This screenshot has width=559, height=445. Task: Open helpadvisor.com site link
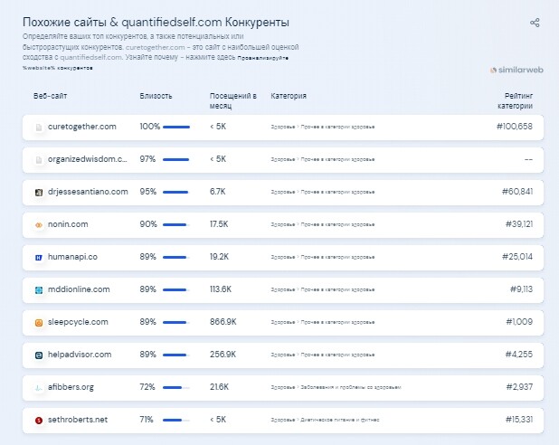pyautogui.click(x=80, y=355)
